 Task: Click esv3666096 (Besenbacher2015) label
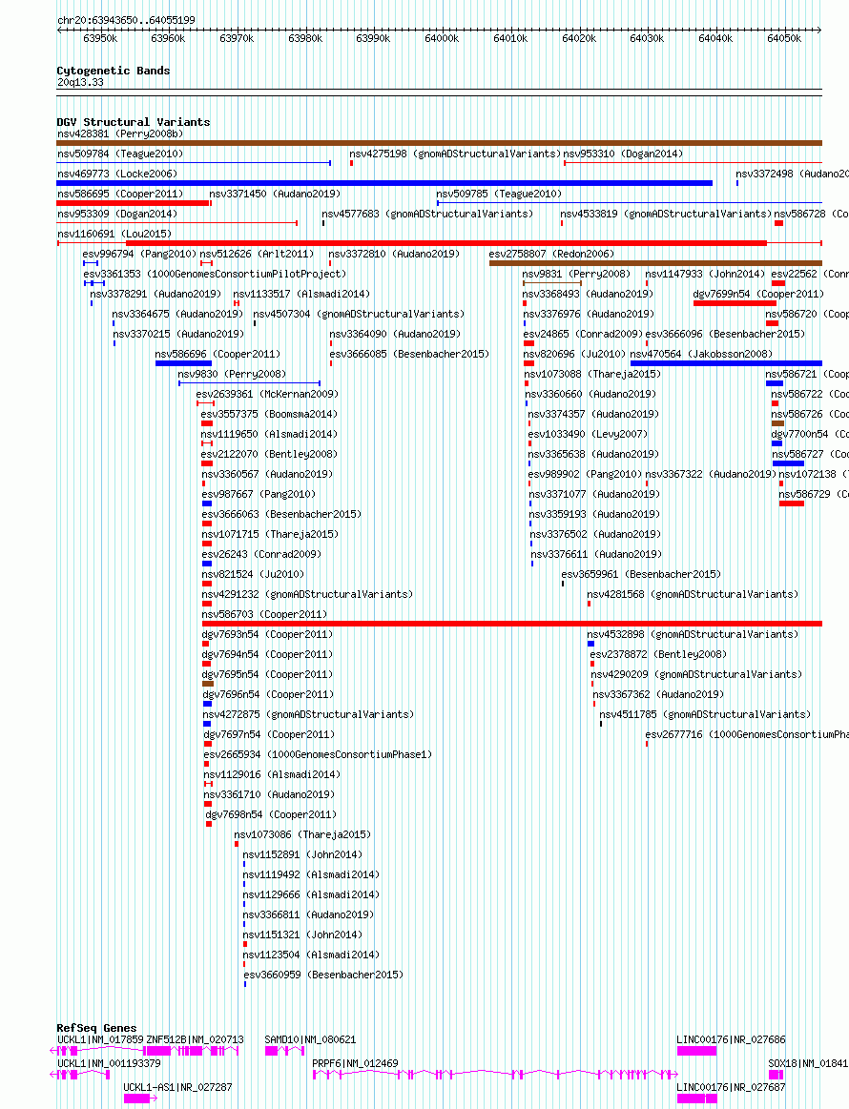point(725,334)
